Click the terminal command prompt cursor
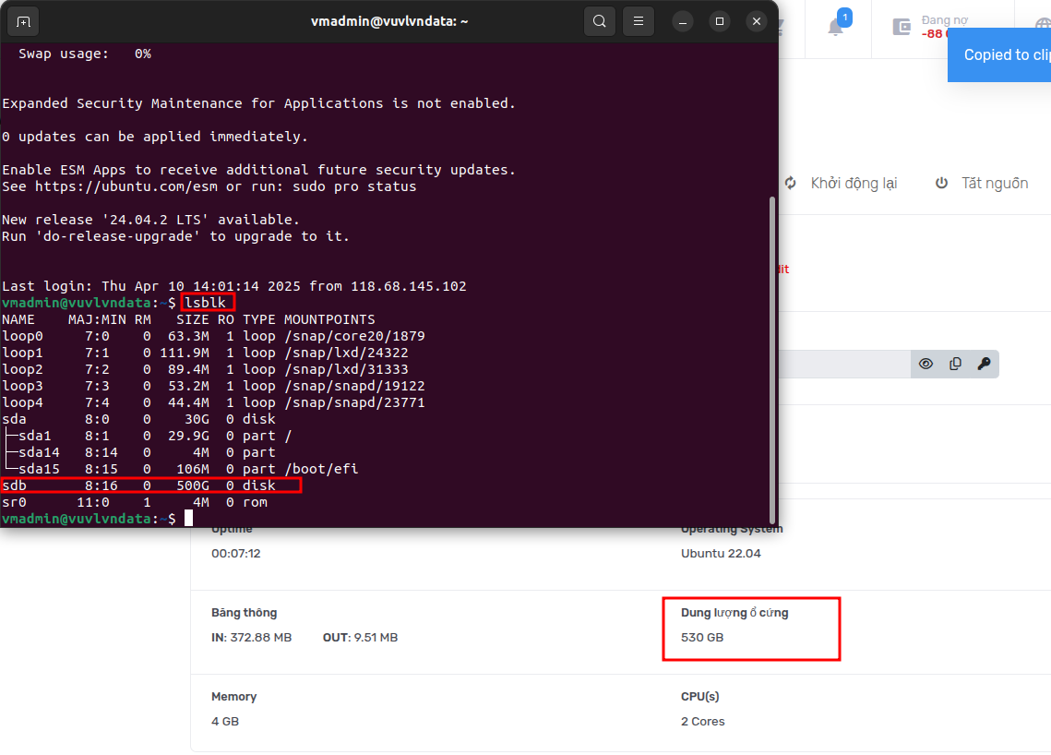Image resolution: width=1051 pixels, height=755 pixels. pyautogui.click(x=188, y=519)
